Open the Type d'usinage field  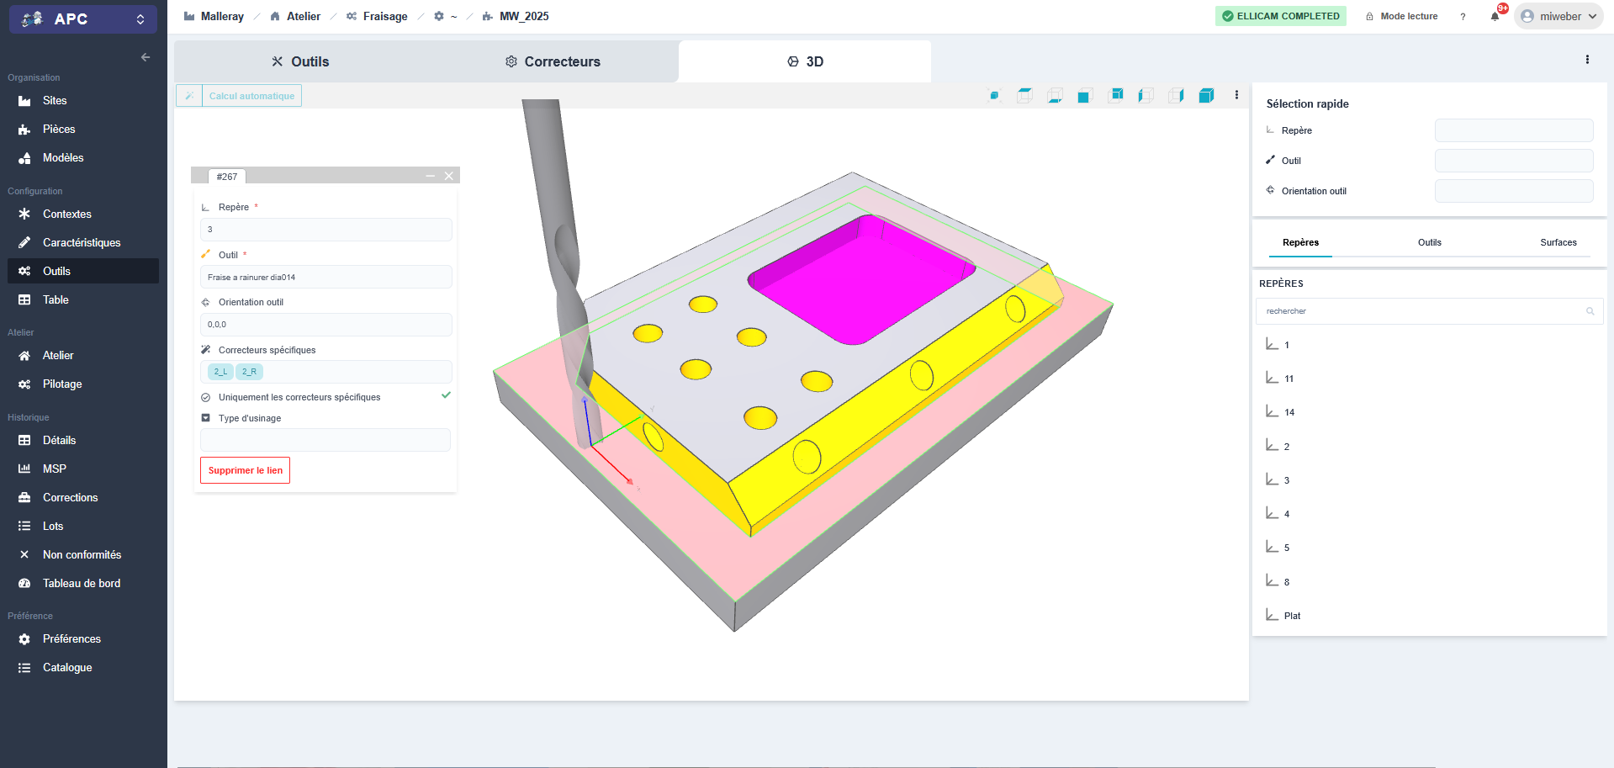(325, 440)
